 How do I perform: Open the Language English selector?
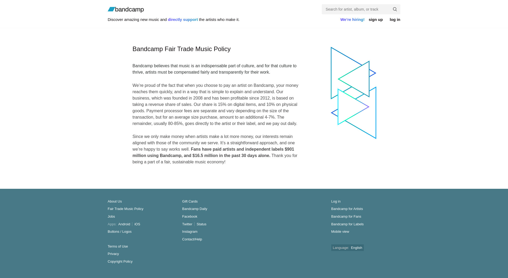tap(347, 248)
